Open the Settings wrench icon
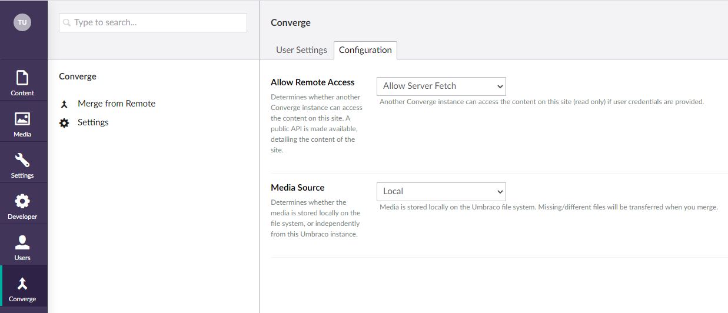Image resolution: width=728 pixels, height=313 pixels. 22,160
